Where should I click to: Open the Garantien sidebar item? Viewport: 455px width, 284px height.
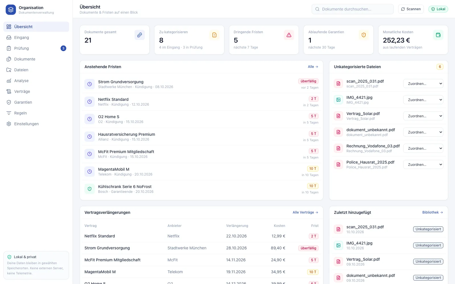(x=36, y=102)
